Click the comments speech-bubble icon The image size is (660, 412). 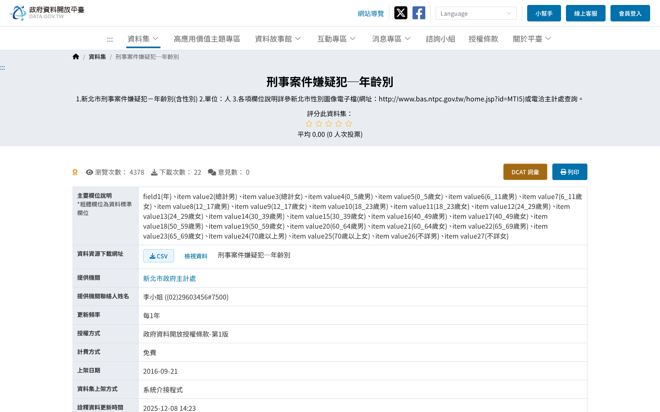coord(212,172)
